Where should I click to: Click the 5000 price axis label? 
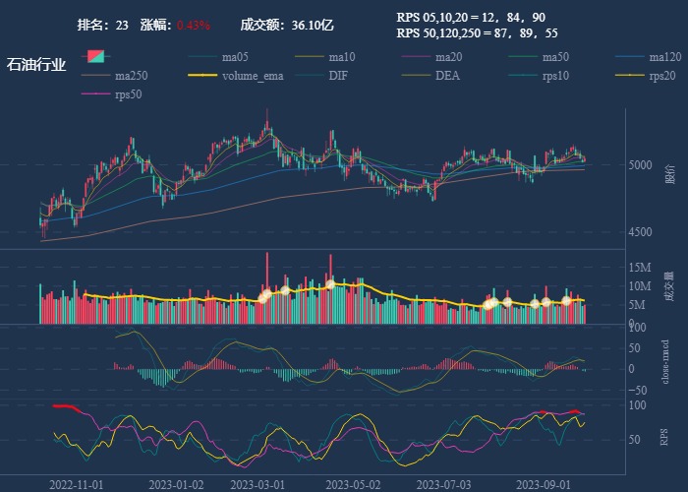(641, 165)
